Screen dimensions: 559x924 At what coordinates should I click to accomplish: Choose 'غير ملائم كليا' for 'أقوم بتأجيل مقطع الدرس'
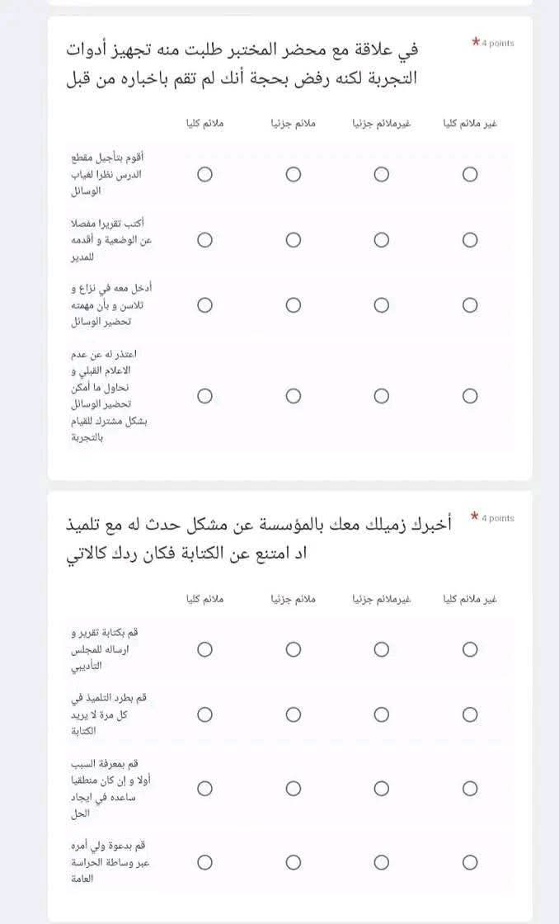click(x=470, y=175)
